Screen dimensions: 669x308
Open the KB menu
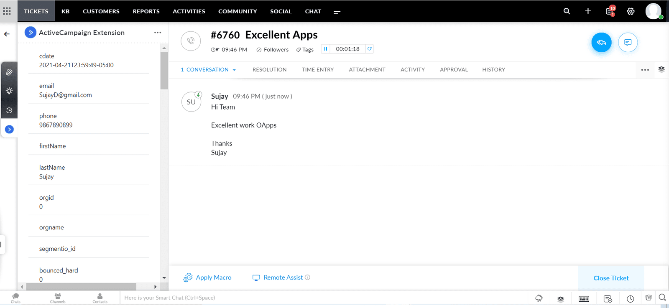coord(66,11)
